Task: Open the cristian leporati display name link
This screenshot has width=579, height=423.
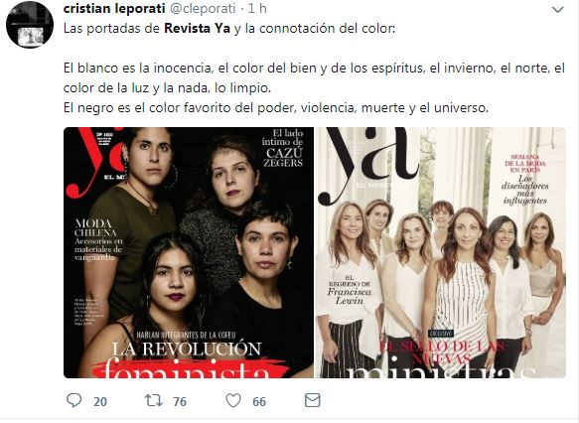Action: pyautogui.click(x=114, y=9)
